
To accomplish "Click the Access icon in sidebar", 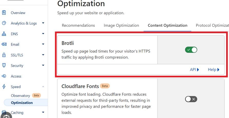I will (4, 76).
